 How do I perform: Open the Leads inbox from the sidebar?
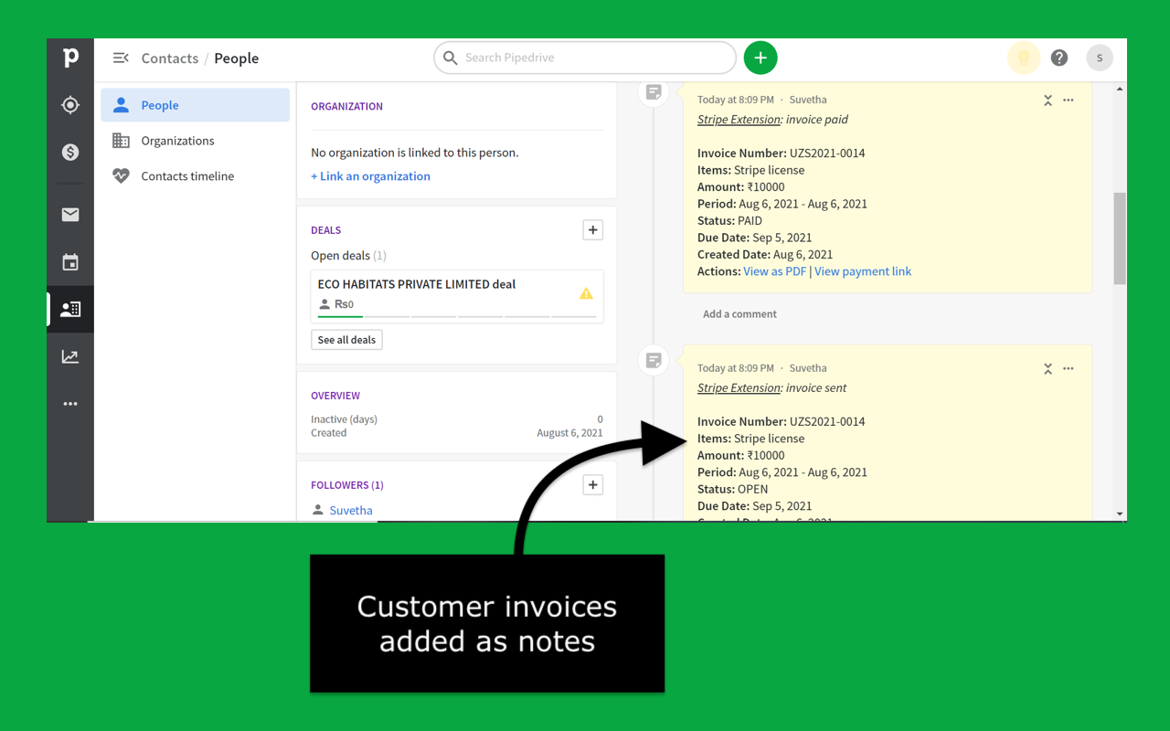70,105
